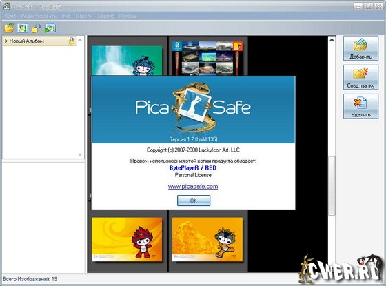The height and width of the screenshot is (286, 386).
Task: Open the Пароли menu
Action: (84, 17)
